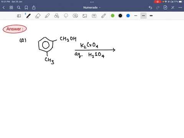Tap the red screen recording indicator
This screenshot has width=184, height=138.
(158, 2)
